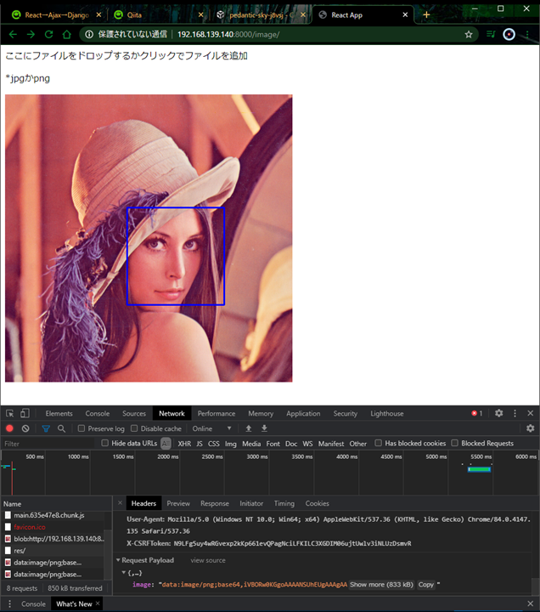The width and height of the screenshot is (540, 612).
Task: Import HAR file with the upload arrow
Action: [249, 428]
